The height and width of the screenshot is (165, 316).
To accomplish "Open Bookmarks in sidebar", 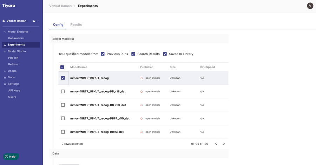I will point(16,38).
